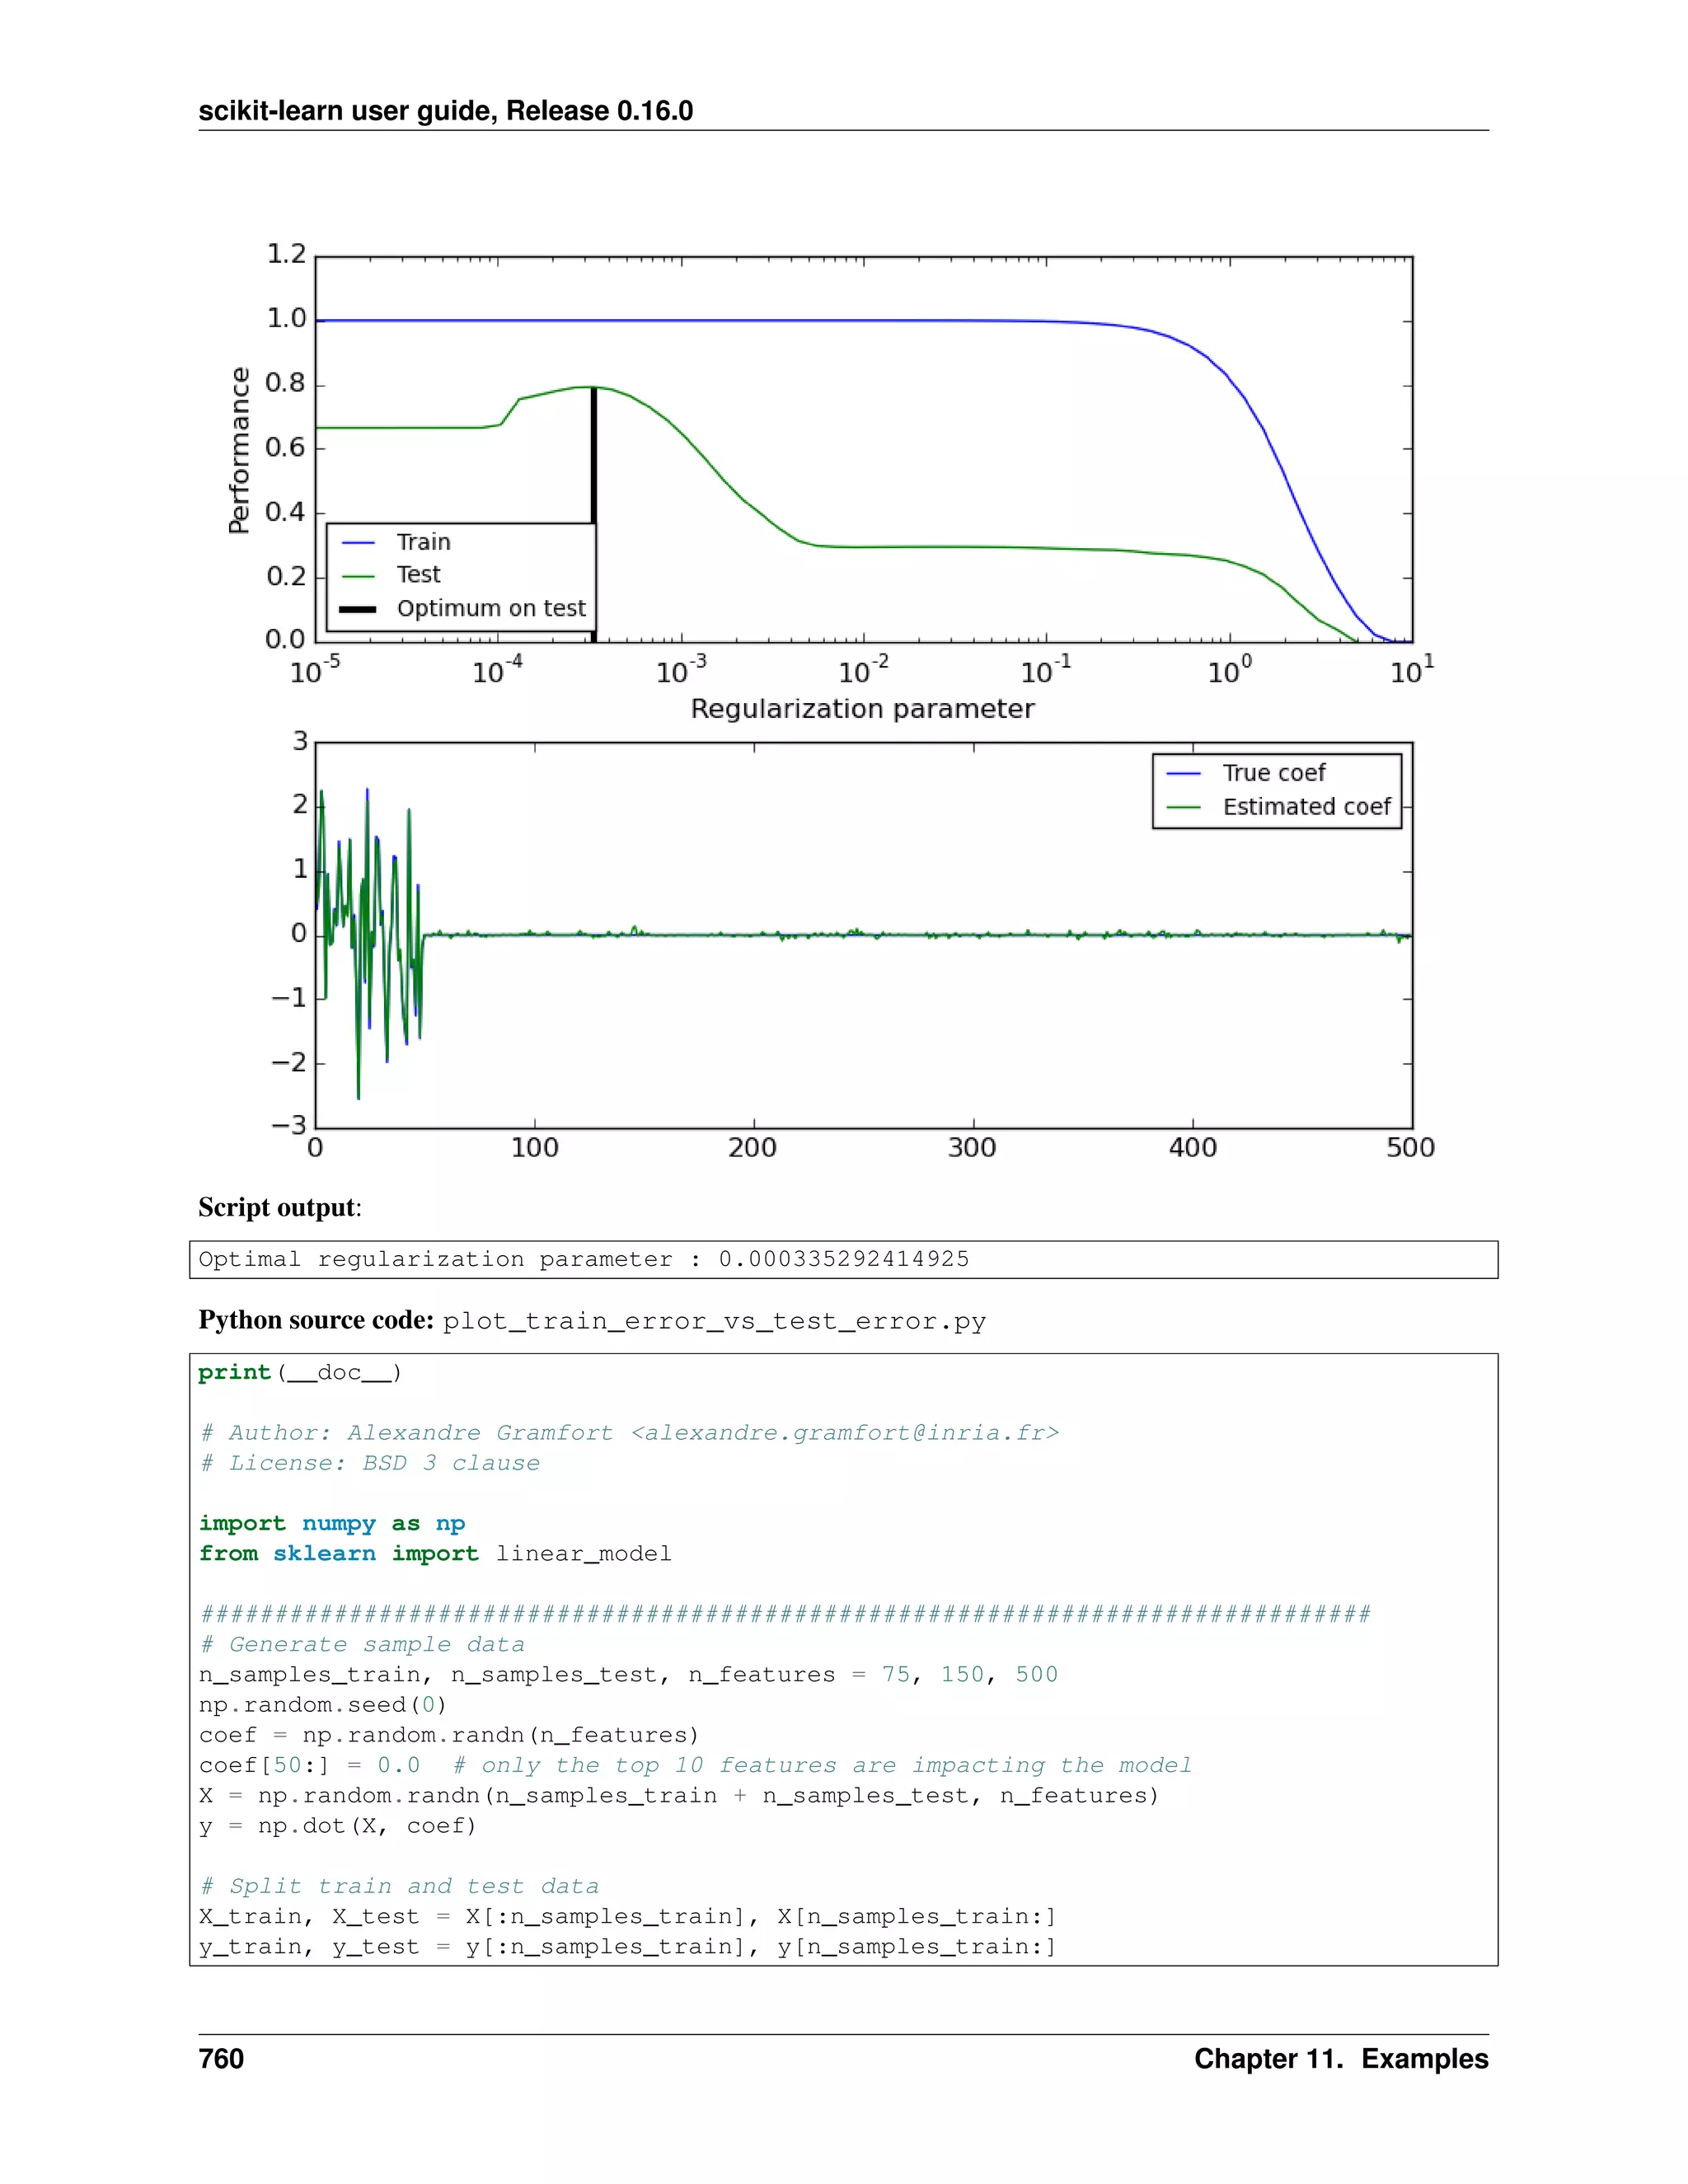
Task: Click the 'Performance' y-axis label
Action: [239, 450]
